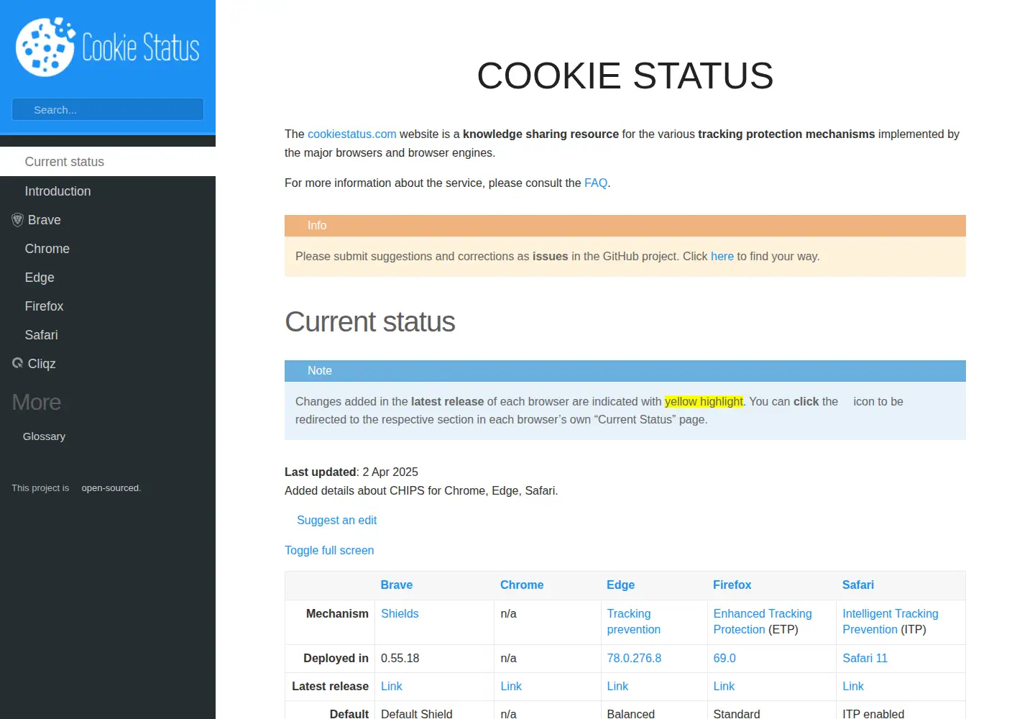Click the Info box header
The height and width of the screenshot is (719, 1035).
tap(625, 226)
